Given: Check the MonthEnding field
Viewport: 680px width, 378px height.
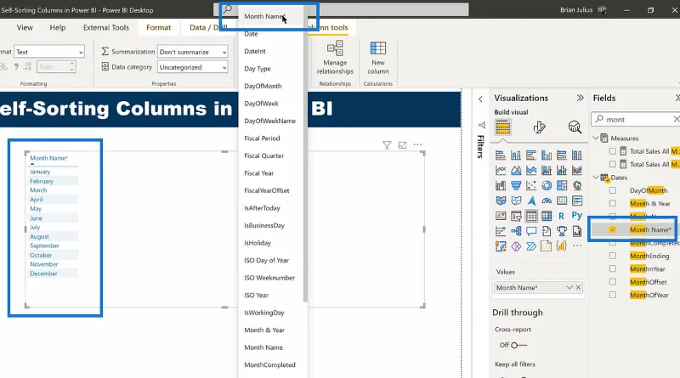Looking at the screenshot, I should tap(612, 256).
